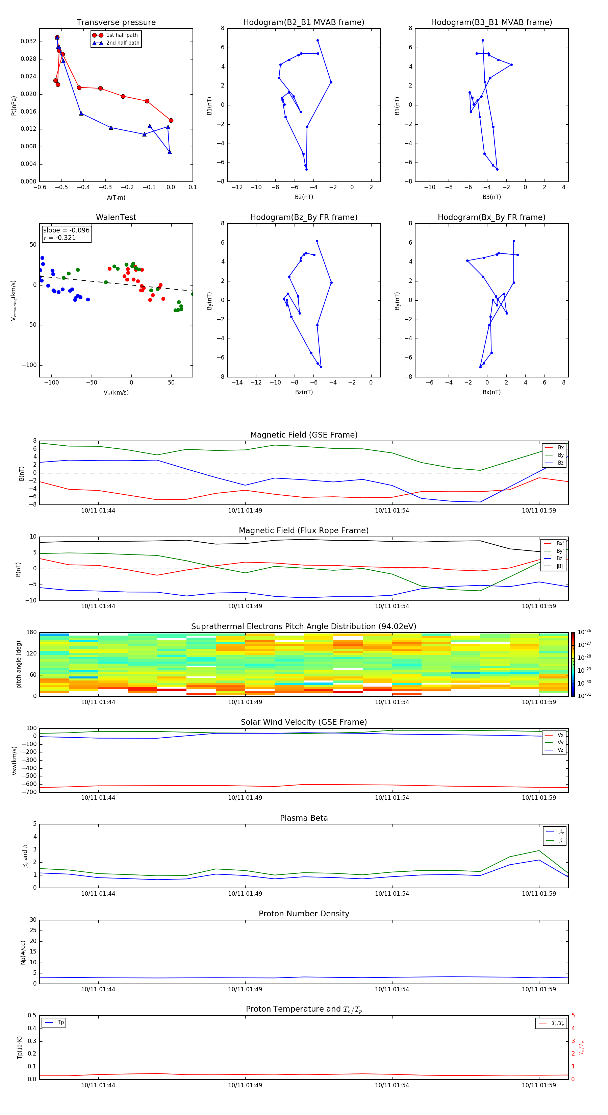Click the 'Np(#/cc)' axis label
This screenshot has height=1115, width=608.
tap(23, 952)
